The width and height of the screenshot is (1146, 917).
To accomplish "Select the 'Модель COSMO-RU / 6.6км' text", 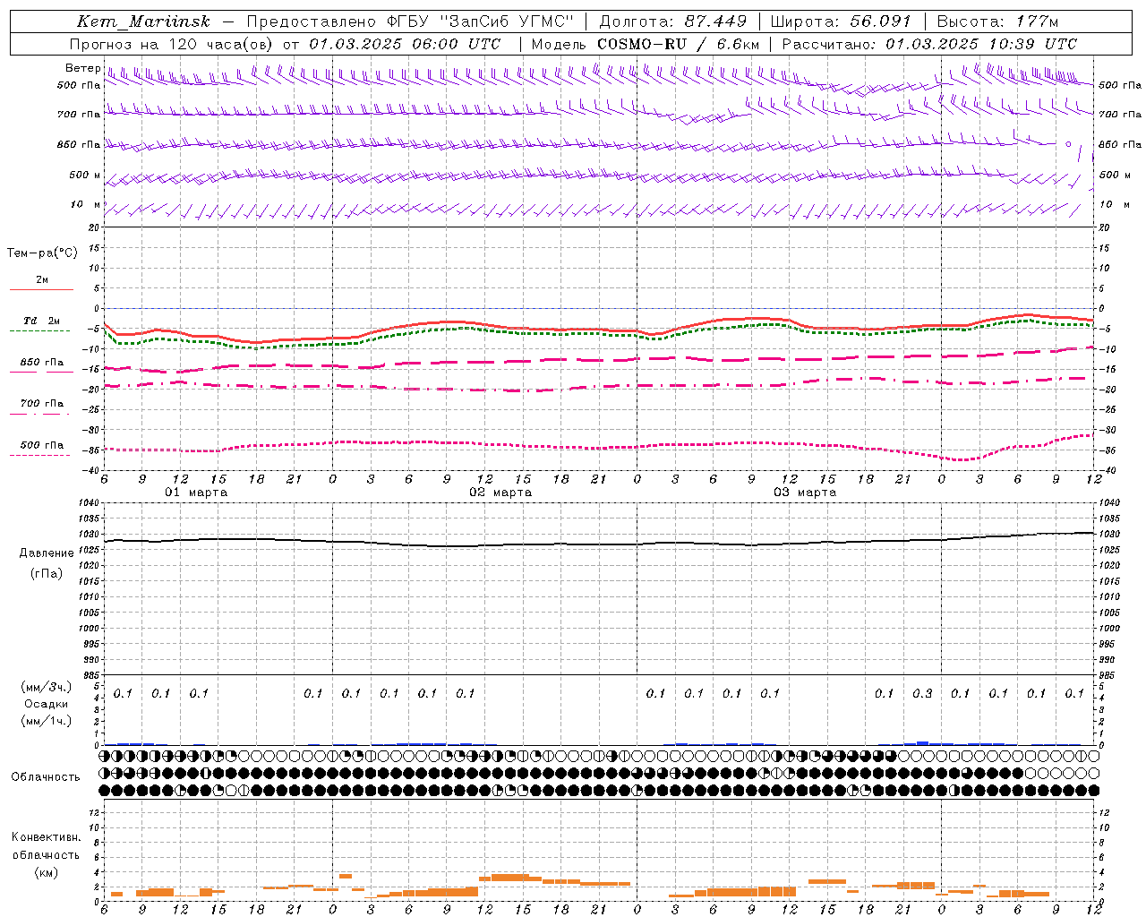I will pos(646,44).
